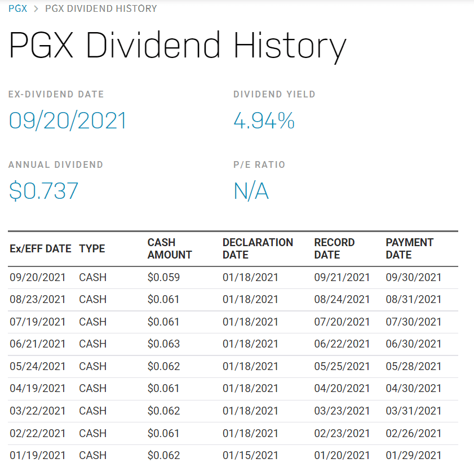Click the RECORD DATE column header

[x=334, y=248]
